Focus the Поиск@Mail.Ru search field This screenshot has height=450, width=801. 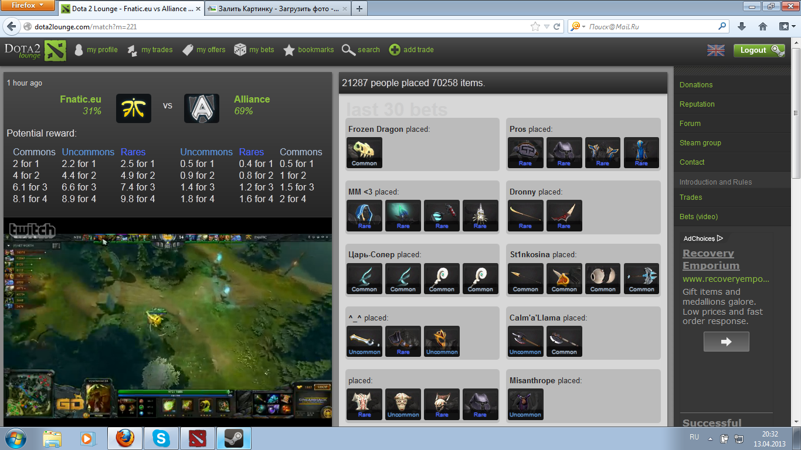click(653, 26)
